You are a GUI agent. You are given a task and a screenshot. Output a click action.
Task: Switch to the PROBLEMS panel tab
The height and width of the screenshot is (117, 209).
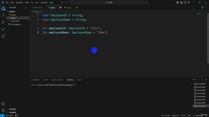pyautogui.click(x=36, y=80)
